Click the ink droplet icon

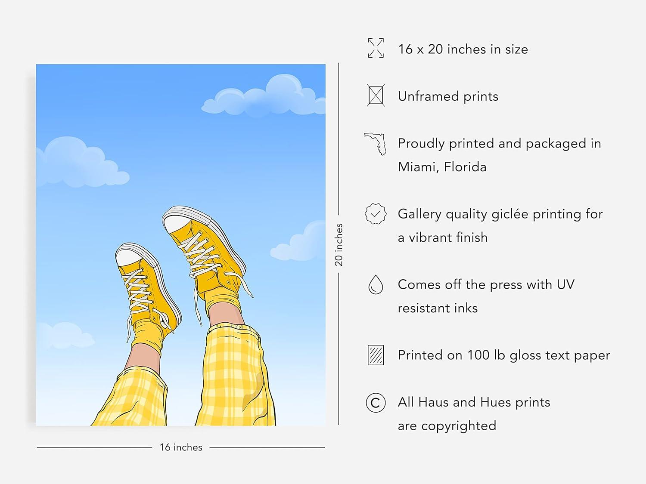click(x=376, y=284)
